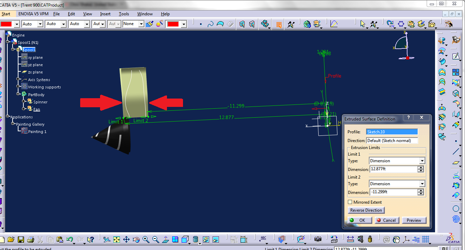Print using the printer icon
The height and width of the screenshot is (250, 465).
30,240
